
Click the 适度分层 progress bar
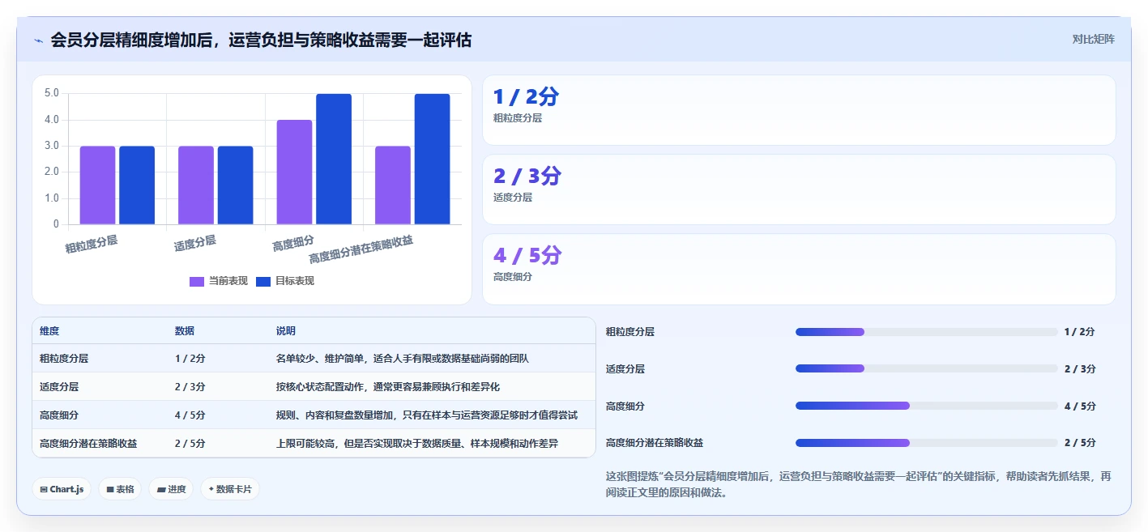coord(926,369)
